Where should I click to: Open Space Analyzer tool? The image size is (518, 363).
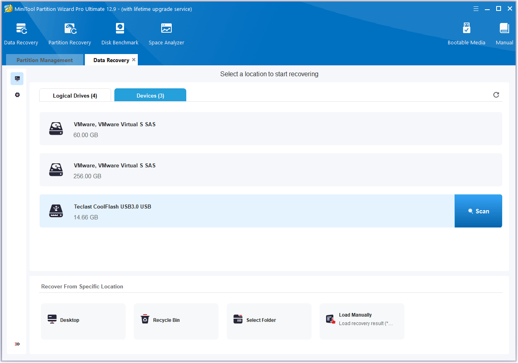coord(166,34)
